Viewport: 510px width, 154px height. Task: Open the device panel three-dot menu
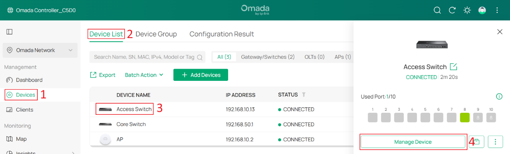(496, 142)
